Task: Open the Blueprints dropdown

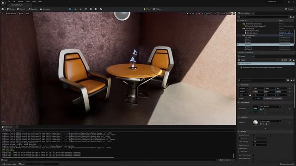Action: pyautogui.click(x=33, y=9)
